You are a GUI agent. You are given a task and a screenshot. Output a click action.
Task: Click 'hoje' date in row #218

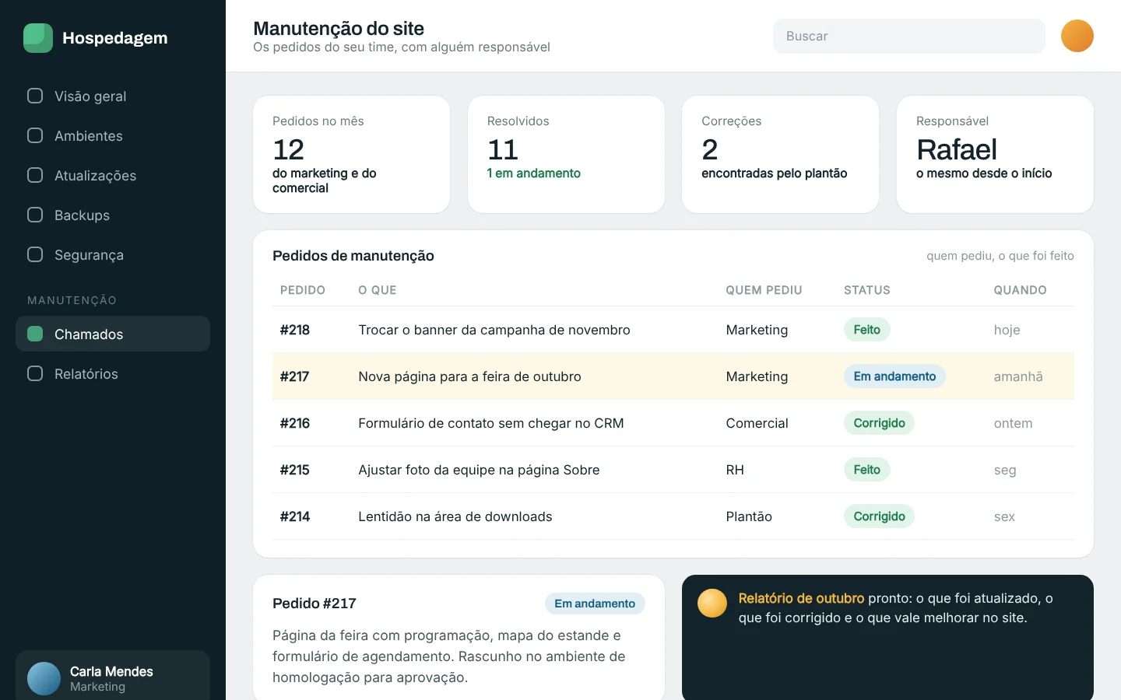[1007, 330]
